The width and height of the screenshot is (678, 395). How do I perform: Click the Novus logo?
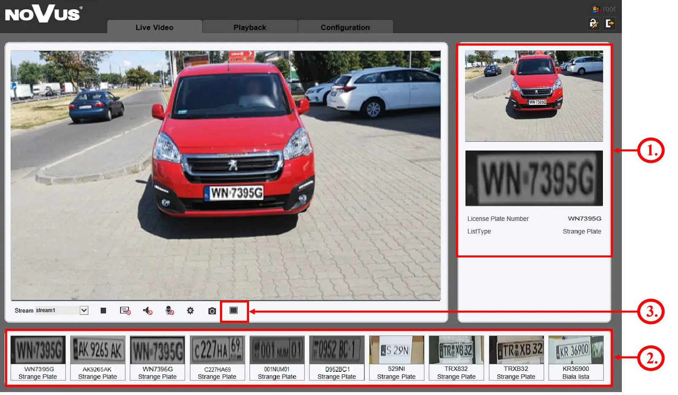(43, 14)
